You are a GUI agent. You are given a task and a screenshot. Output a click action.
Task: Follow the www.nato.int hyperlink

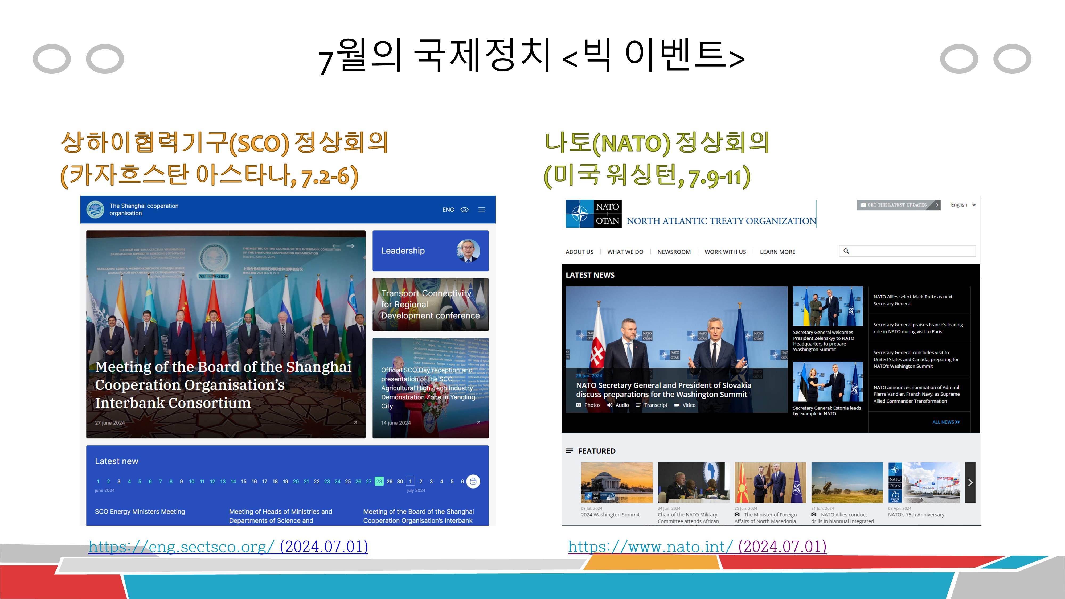pos(697,547)
